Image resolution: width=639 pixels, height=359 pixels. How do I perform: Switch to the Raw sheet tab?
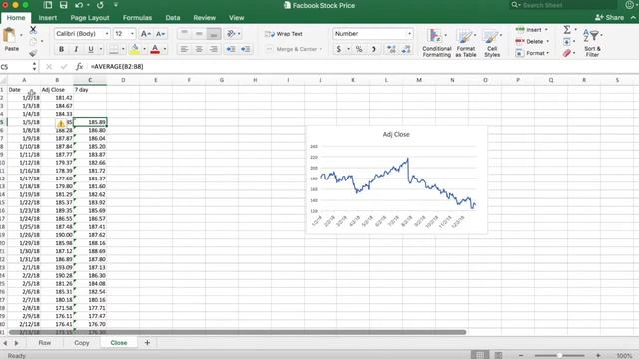coord(45,343)
